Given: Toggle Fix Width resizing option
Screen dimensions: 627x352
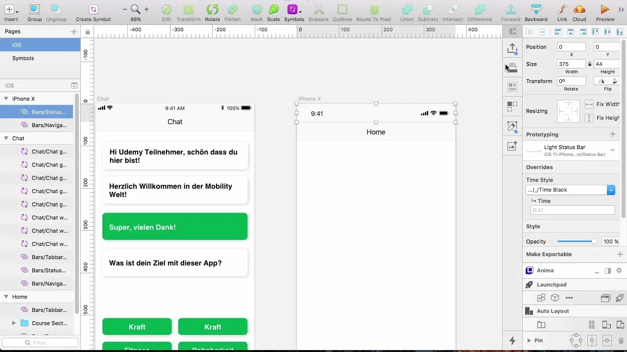Looking at the screenshot, I should click(589, 104).
